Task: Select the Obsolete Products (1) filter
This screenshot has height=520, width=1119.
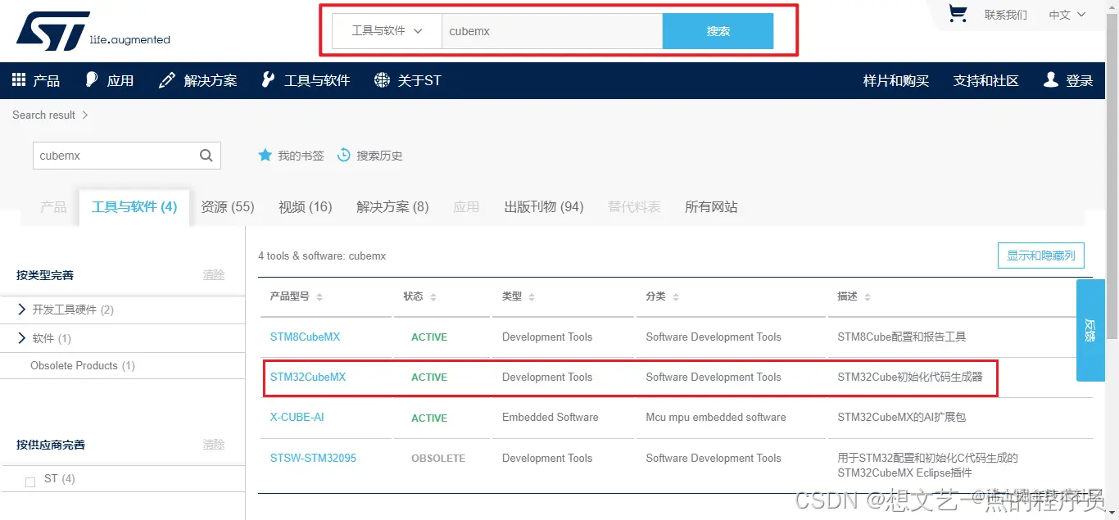Action: pos(83,365)
